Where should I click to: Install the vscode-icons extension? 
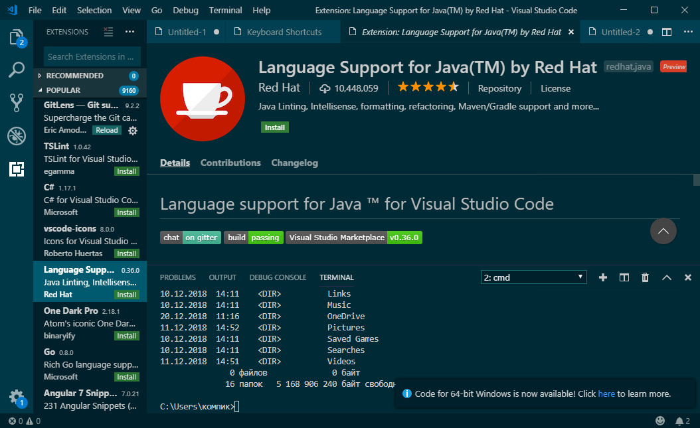[x=126, y=253]
